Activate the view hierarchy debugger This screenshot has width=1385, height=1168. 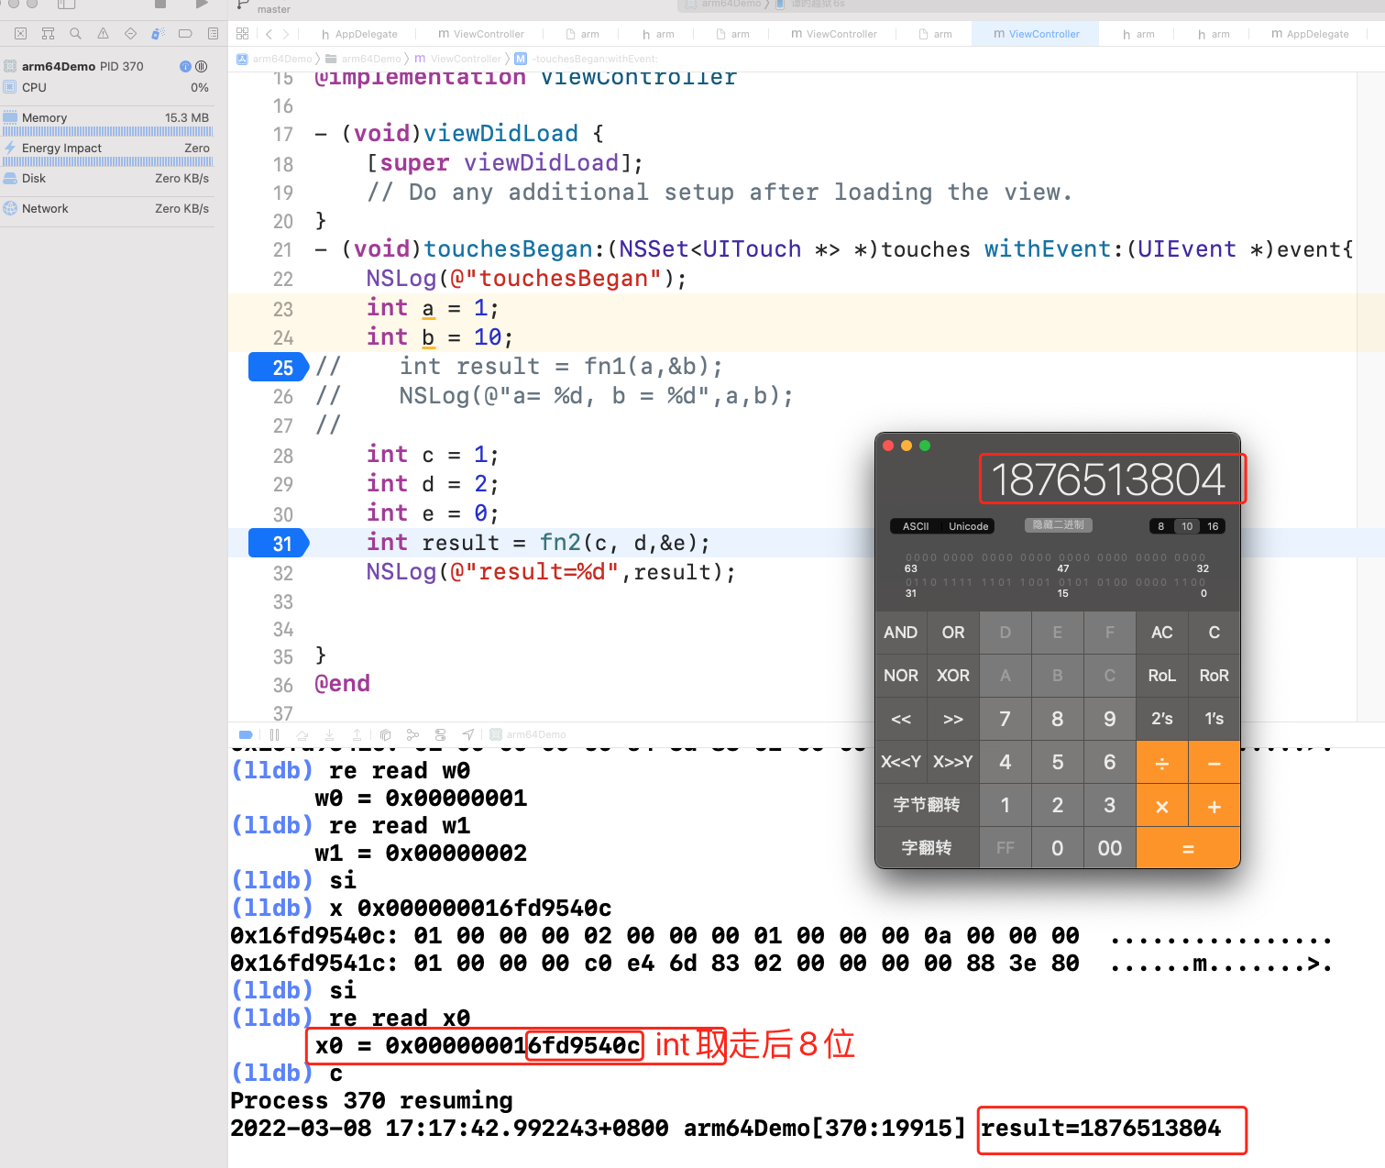[x=385, y=734]
